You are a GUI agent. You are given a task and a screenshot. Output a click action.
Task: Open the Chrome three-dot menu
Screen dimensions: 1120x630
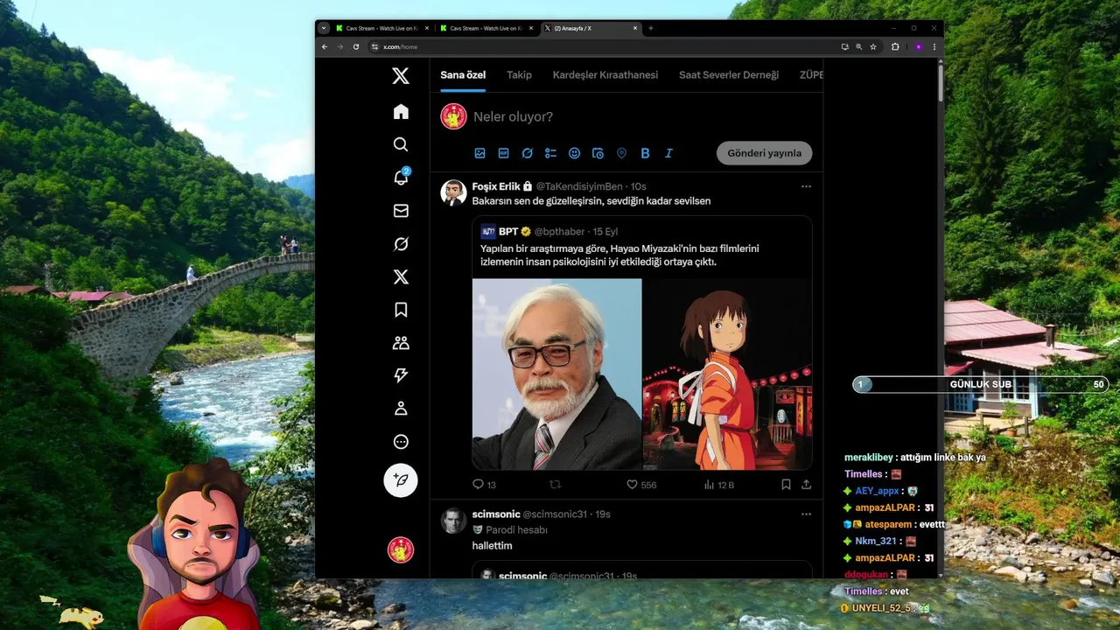point(934,46)
